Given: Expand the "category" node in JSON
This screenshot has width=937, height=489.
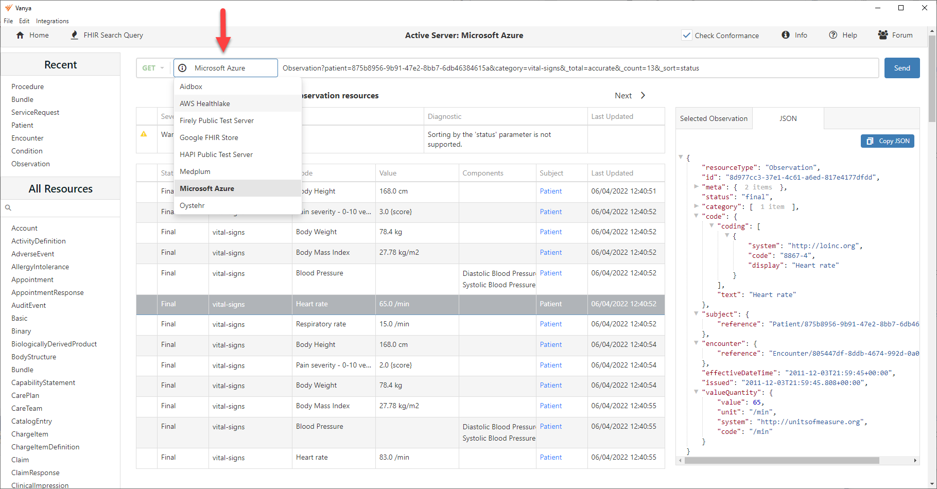Looking at the screenshot, I should (x=696, y=206).
